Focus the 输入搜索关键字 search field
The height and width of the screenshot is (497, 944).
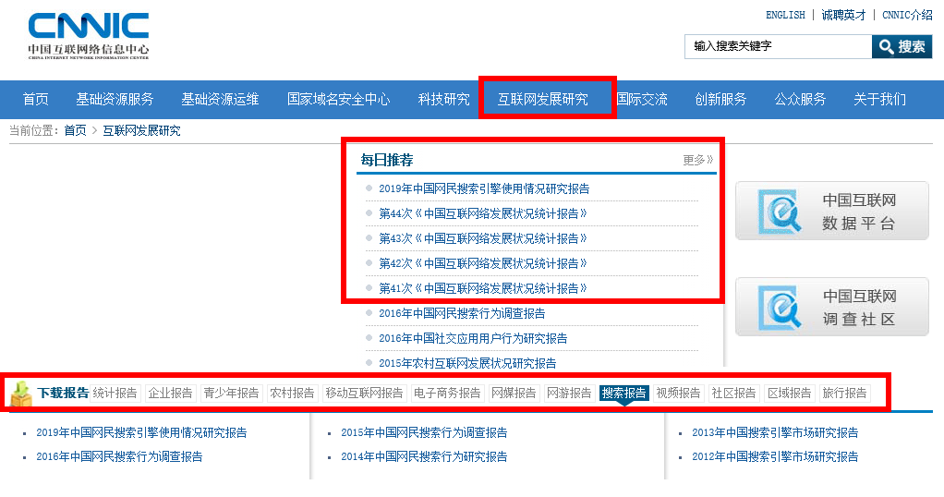click(x=778, y=46)
